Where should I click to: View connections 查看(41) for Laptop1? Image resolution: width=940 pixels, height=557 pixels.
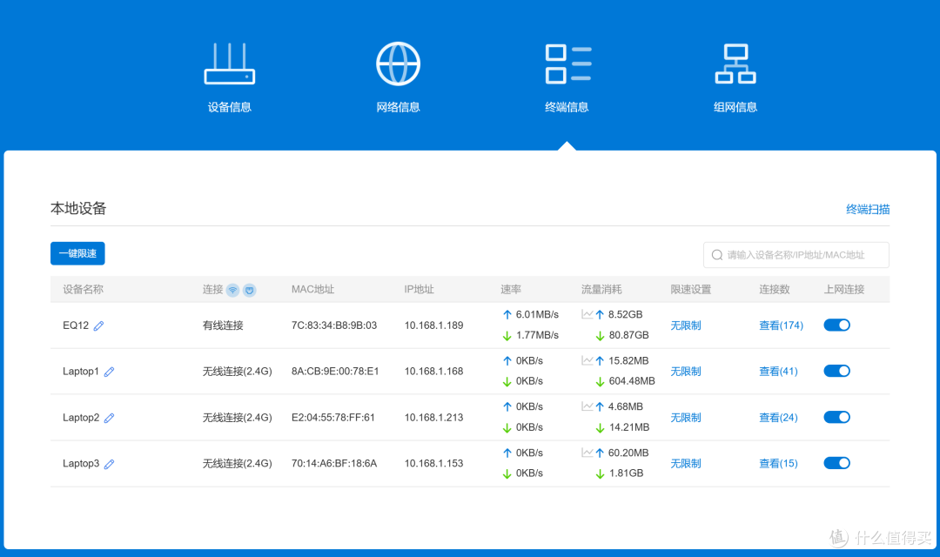tap(778, 372)
